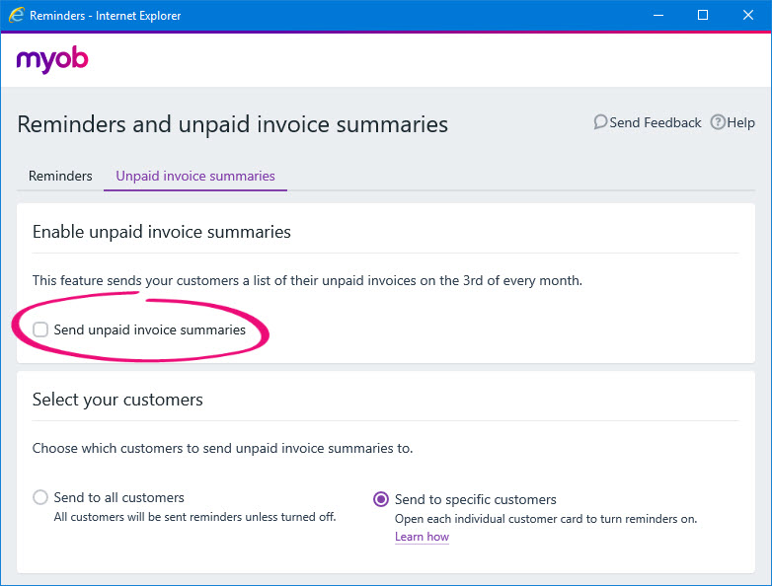Select the Send to all customers radio button
This screenshot has width=772, height=586.
tap(40, 497)
